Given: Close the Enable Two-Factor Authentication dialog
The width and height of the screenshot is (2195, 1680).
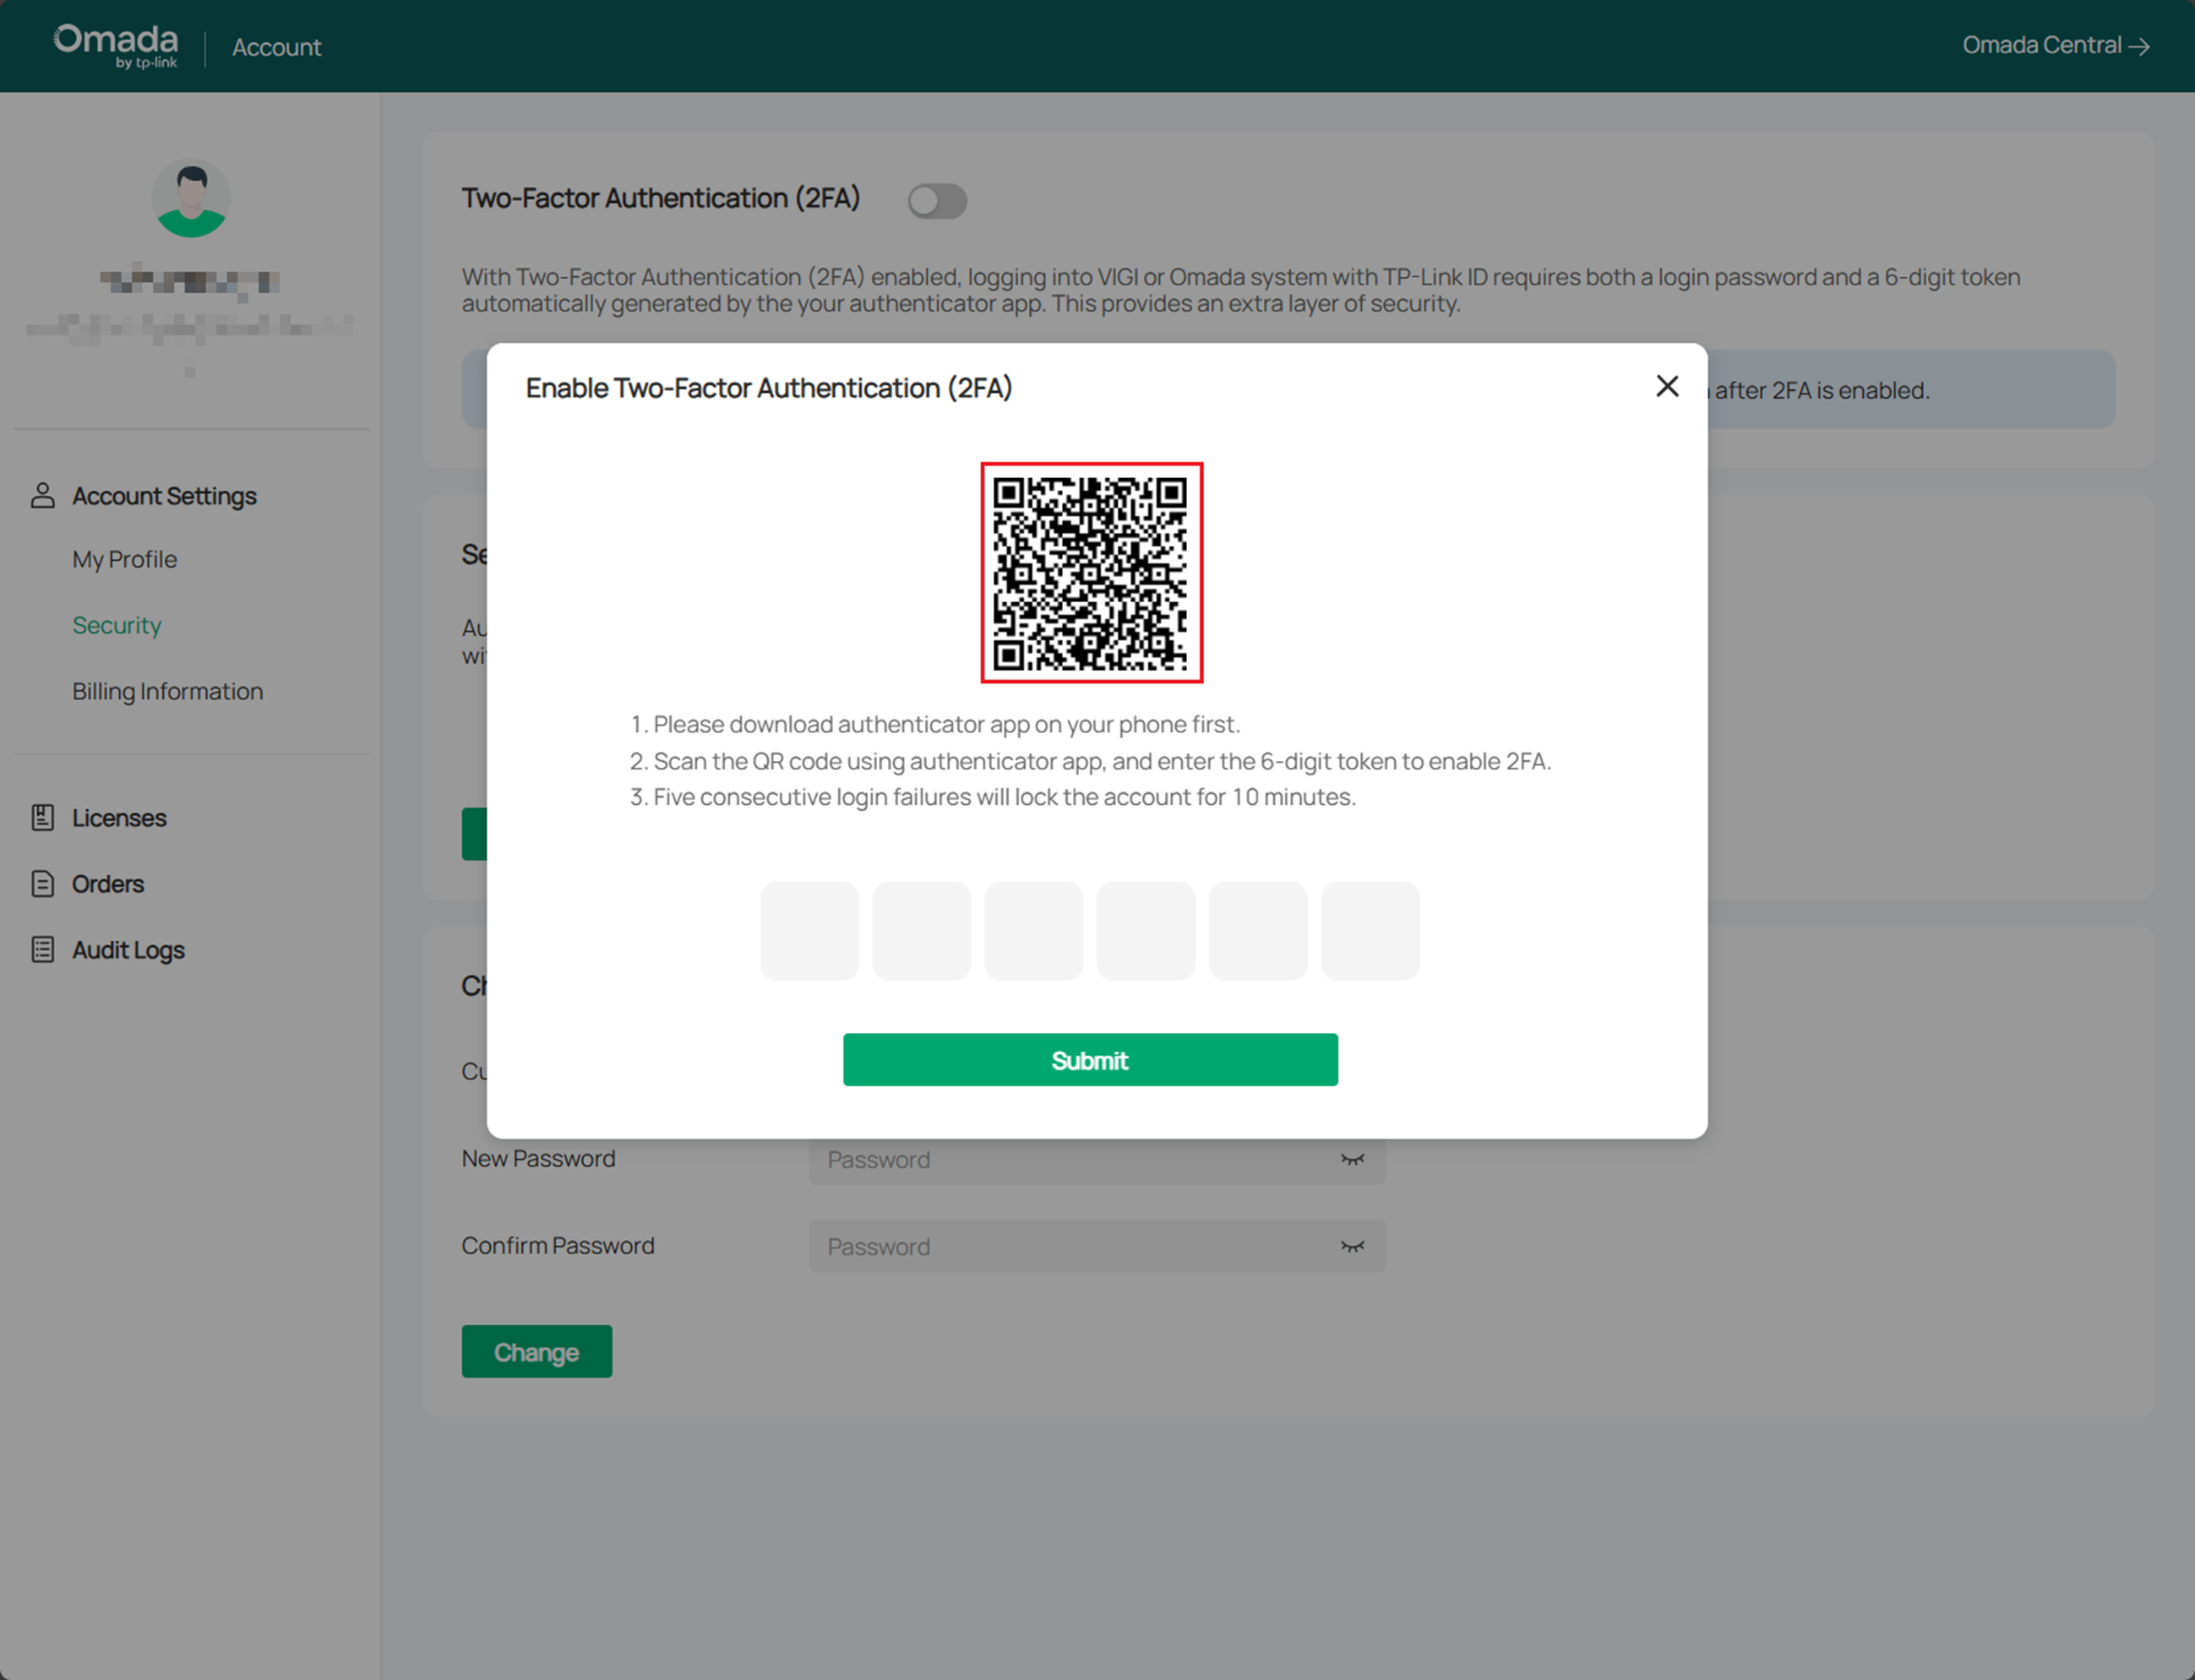Looking at the screenshot, I should point(1666,386).
